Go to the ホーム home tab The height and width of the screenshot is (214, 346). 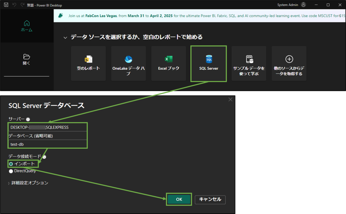[27, 26]
